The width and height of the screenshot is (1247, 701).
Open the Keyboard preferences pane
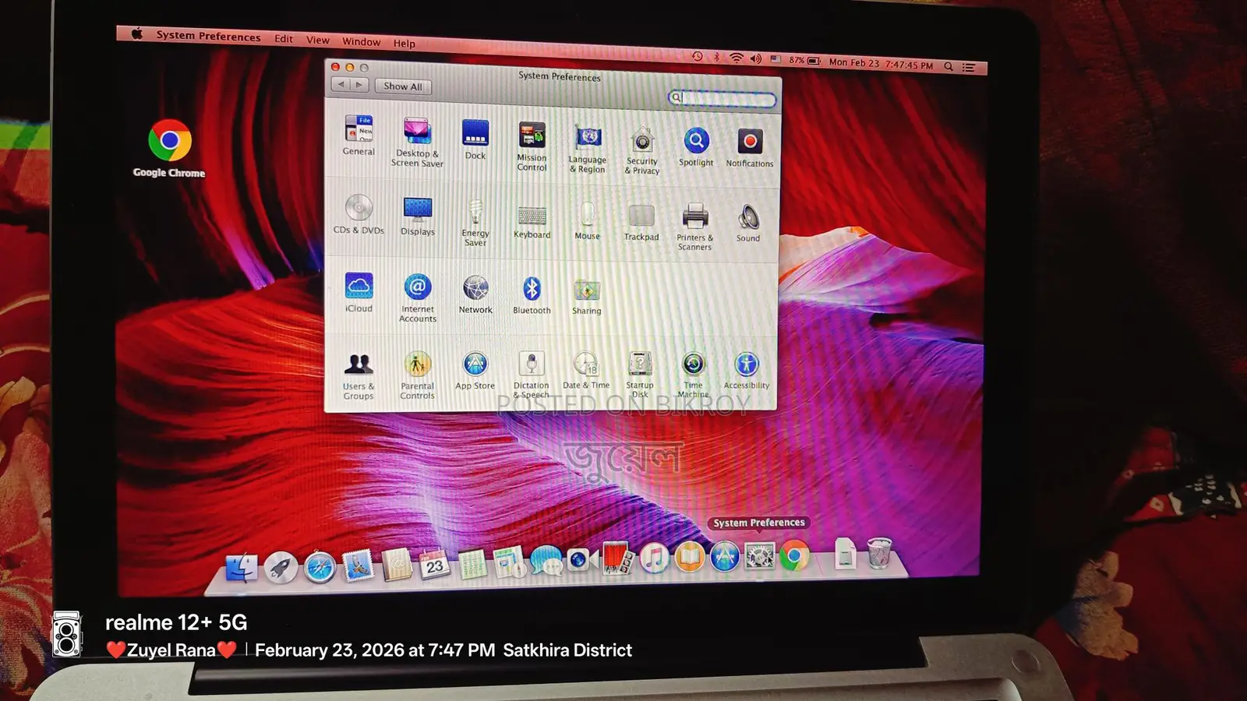[532, 221]
